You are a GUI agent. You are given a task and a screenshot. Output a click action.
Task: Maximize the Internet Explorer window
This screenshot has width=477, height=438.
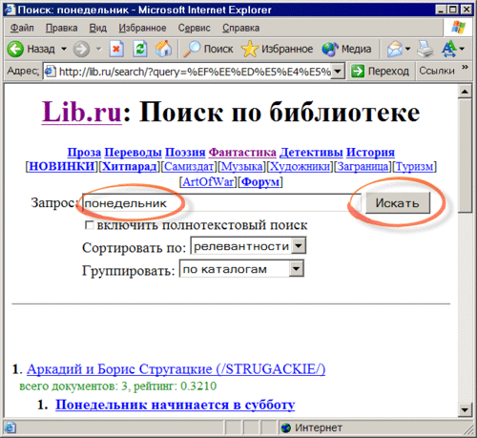[453, 10]
